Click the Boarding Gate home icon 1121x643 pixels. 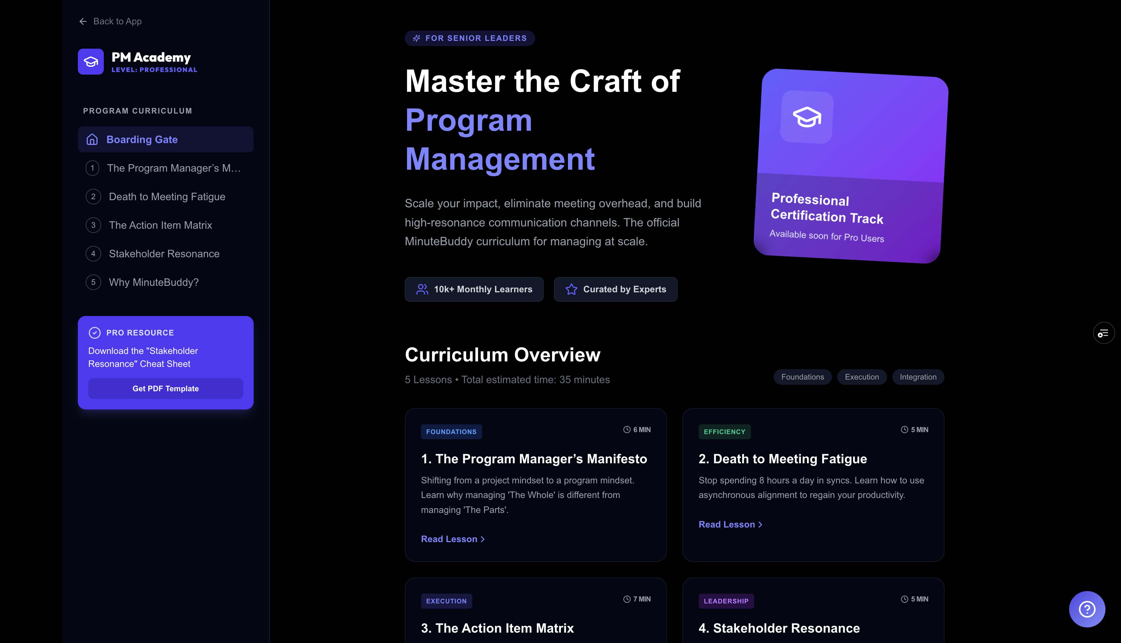[92, 140]
